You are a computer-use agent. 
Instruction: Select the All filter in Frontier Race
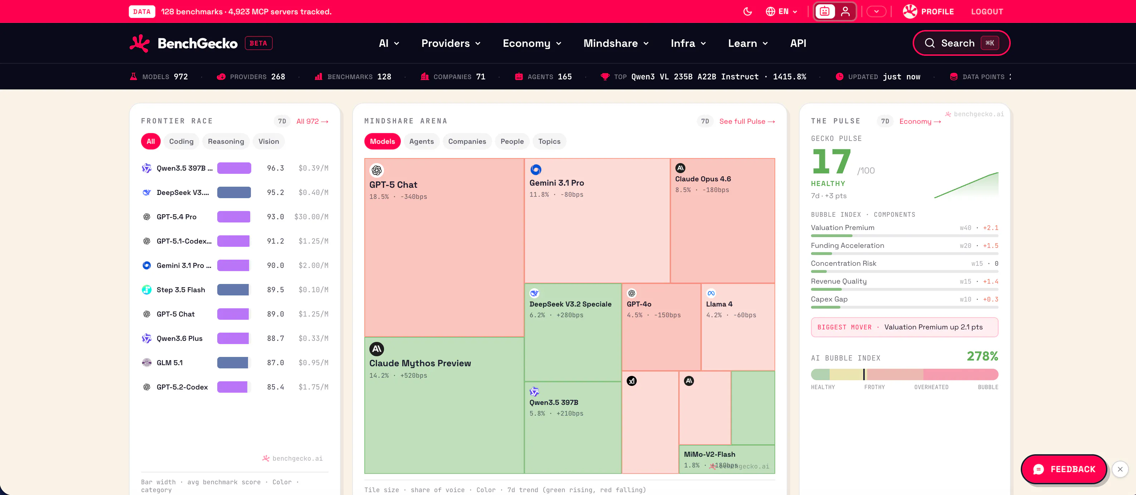[x=151, y=142]
